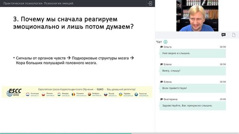Click the Kazakhstan flag in banner
The width and height of the screenshot is (239, 134).
coord(136,95)
